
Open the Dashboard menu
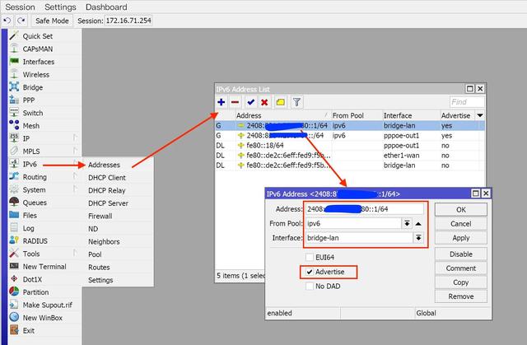click(x=106, y=7)
